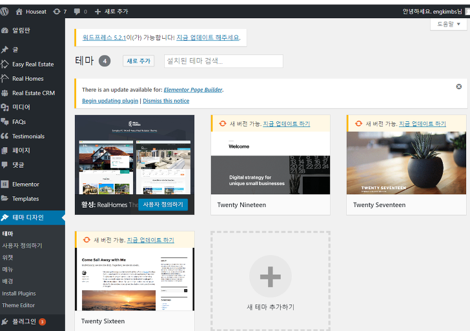This screenshot has height=331, width=470.
Task: Click 사용자 정의하기 button on RealHomes
Action: 163,205
